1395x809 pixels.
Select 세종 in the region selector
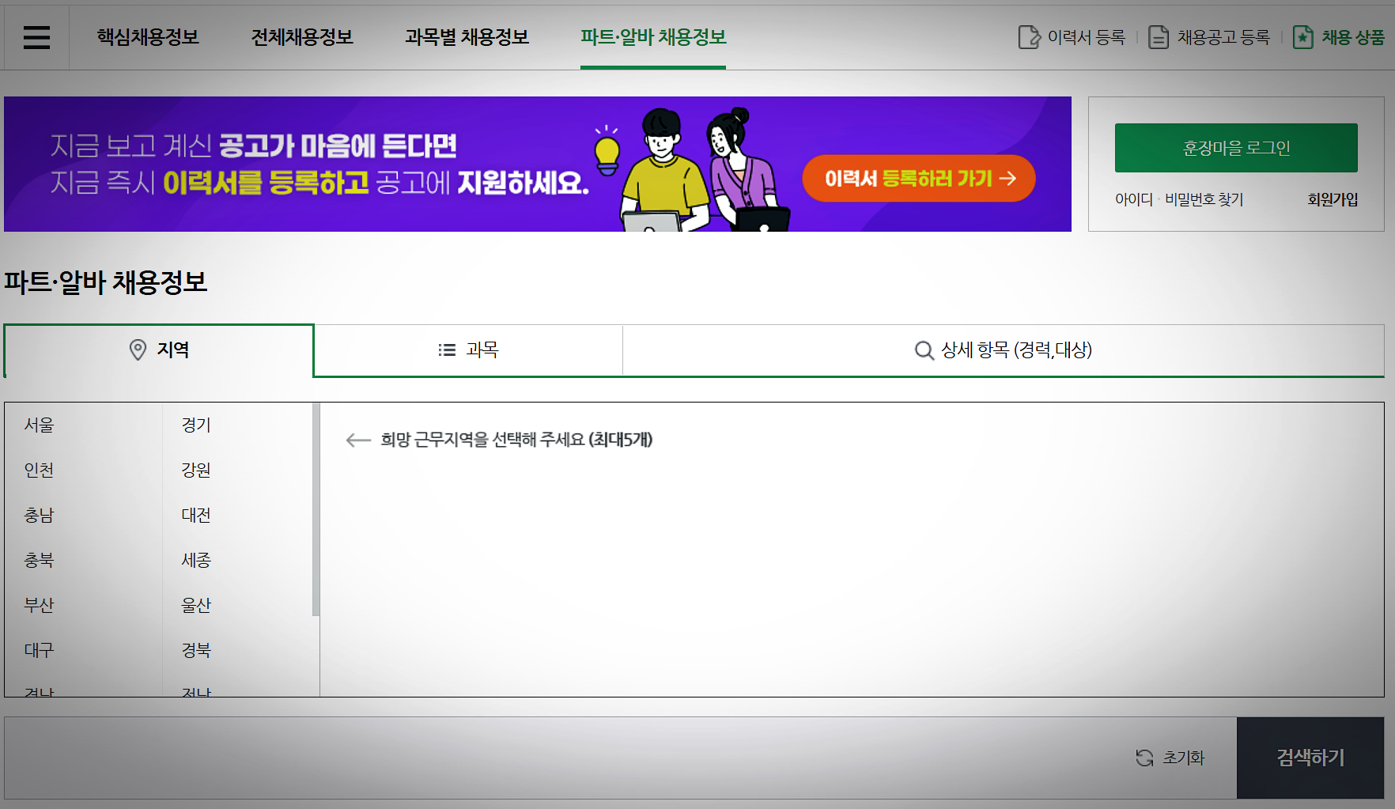point(195,560)
